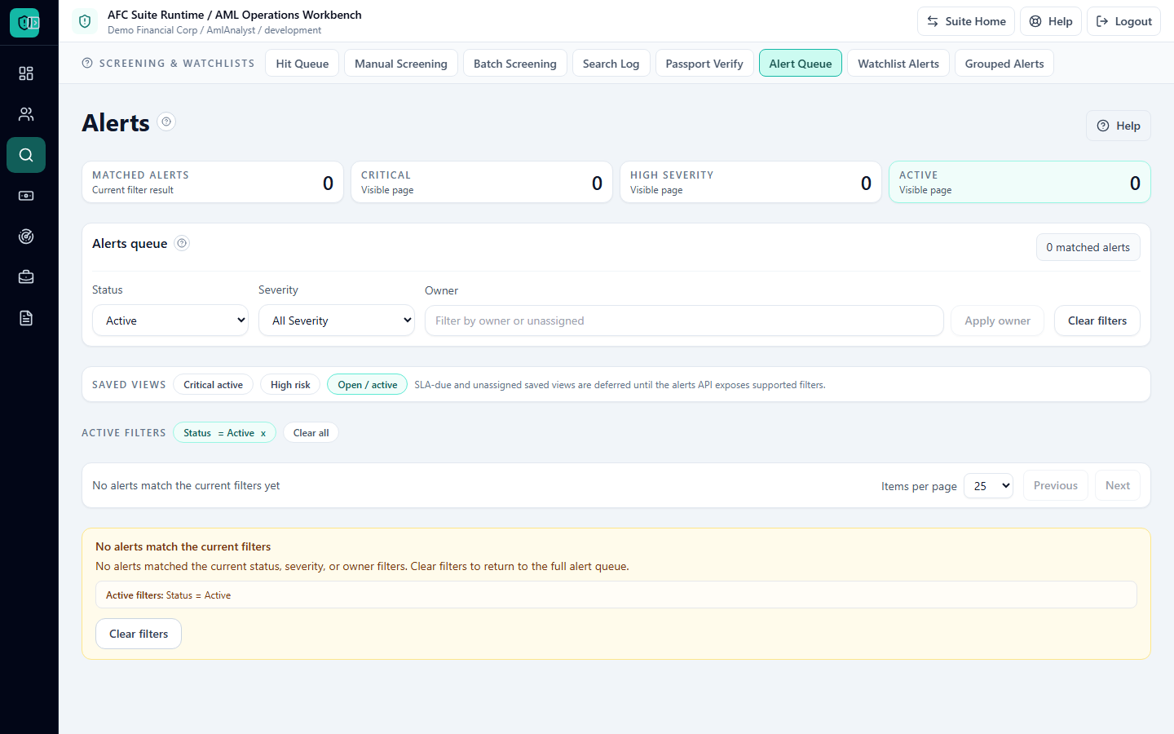Click the help icon before Screening & Watchlists

[x=87, y=63]
